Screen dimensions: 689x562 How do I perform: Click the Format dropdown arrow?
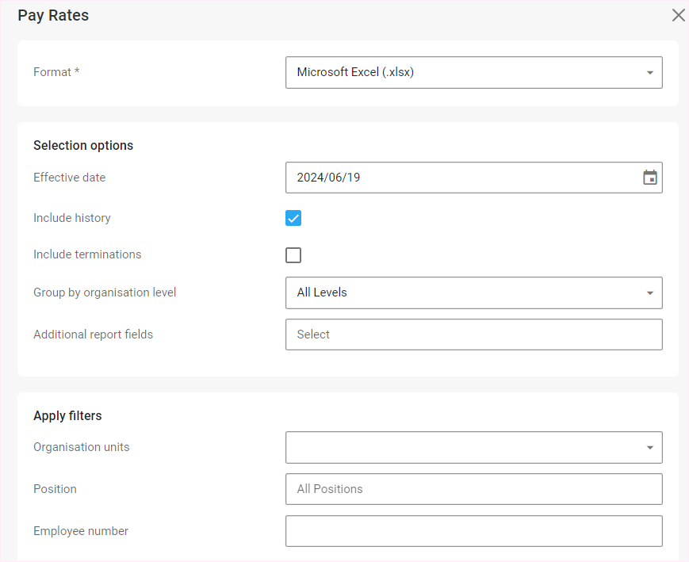[x=649, y=72]
